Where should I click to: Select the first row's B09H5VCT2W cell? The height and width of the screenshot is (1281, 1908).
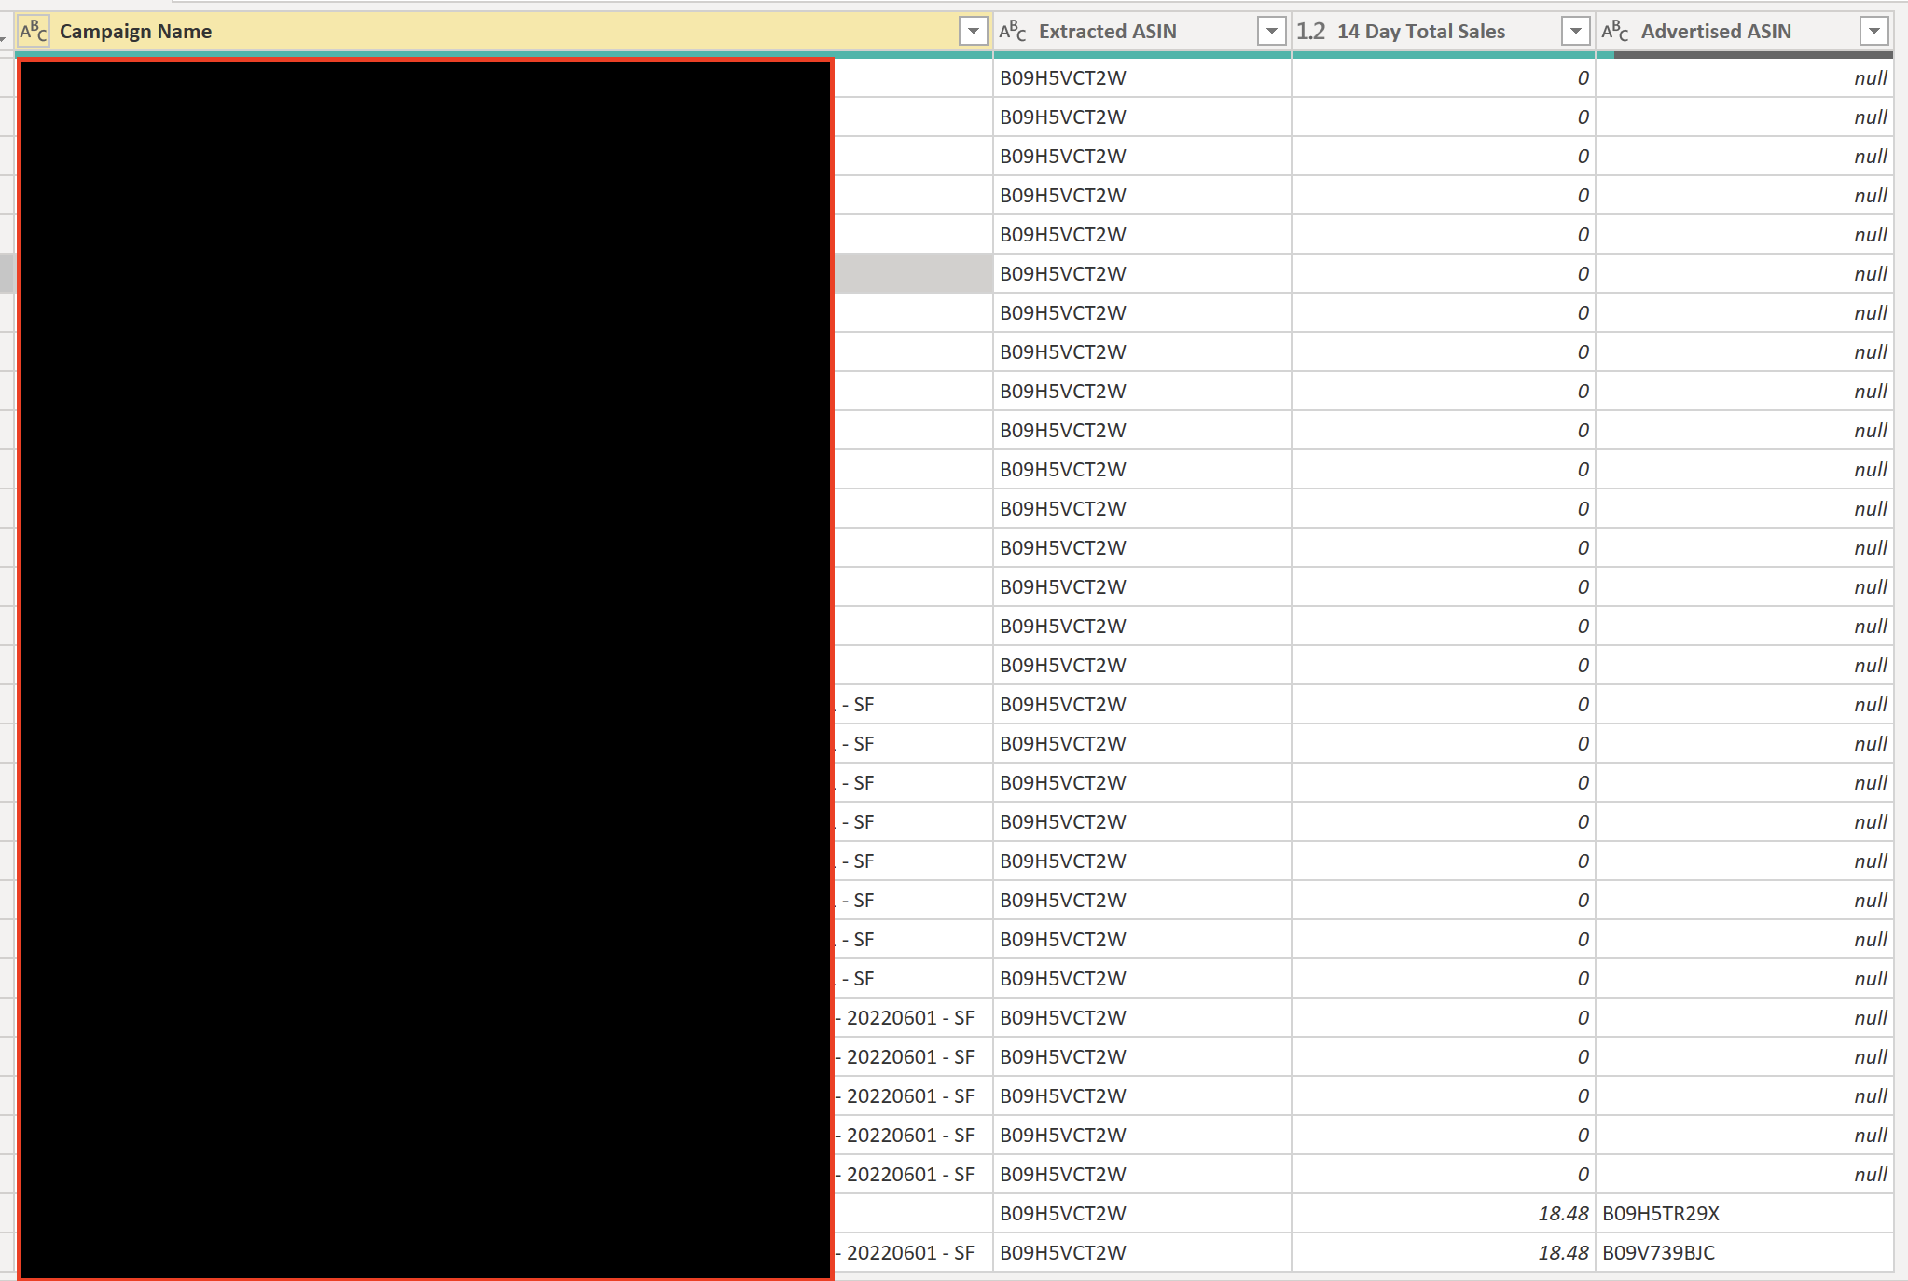(x=1142, y=77)
